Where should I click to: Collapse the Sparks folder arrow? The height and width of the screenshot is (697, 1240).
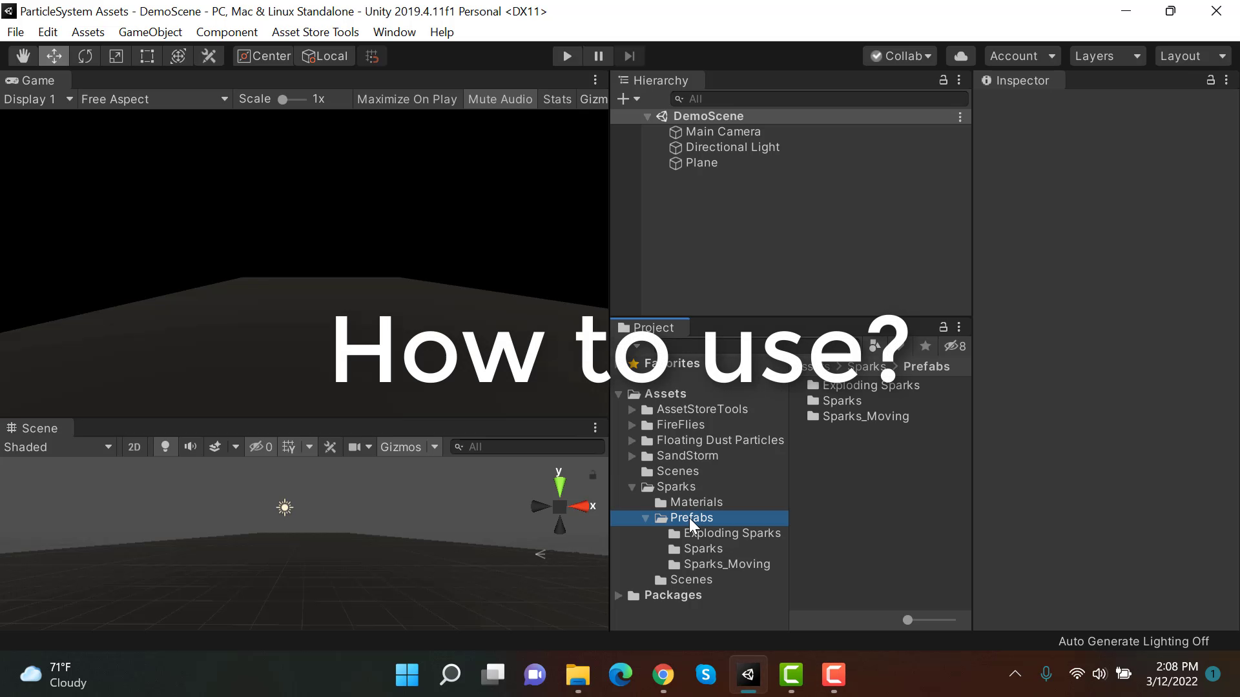(x=632, y=487)
